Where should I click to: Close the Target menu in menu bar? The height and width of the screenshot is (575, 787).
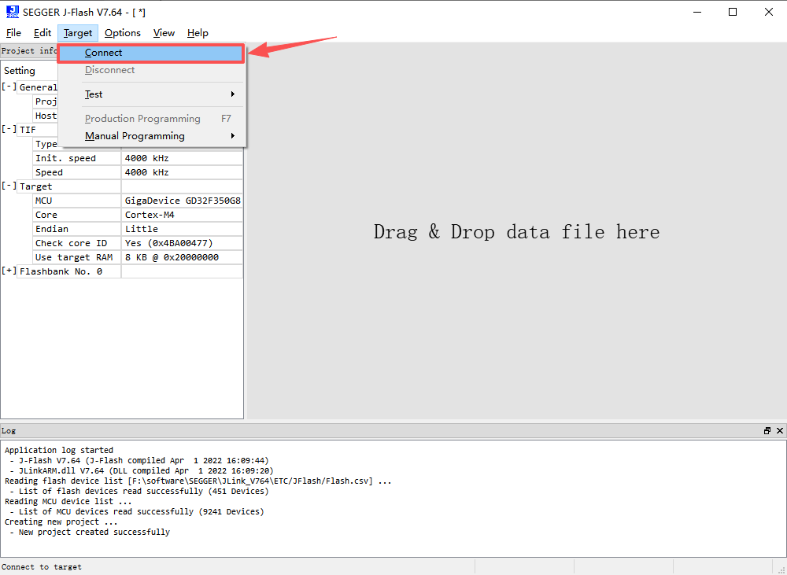(78, 33)
